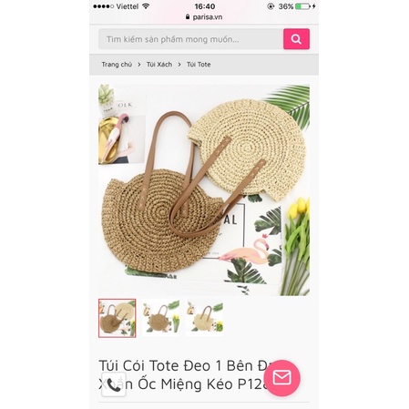
Task: Select third thumbnail with beige bag
Action: point(204,317)
